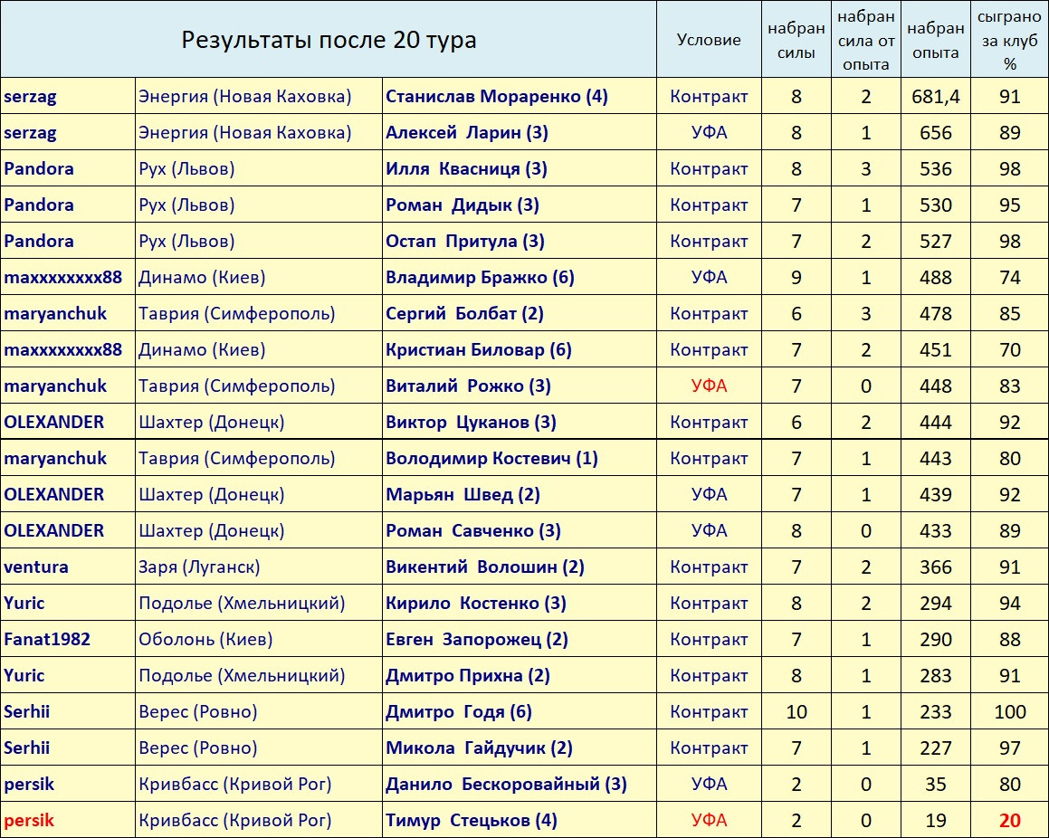Viewport: 1049px width, 838px height.
Task: Click club Оболонь (Киев)
Action: point(205,639)
